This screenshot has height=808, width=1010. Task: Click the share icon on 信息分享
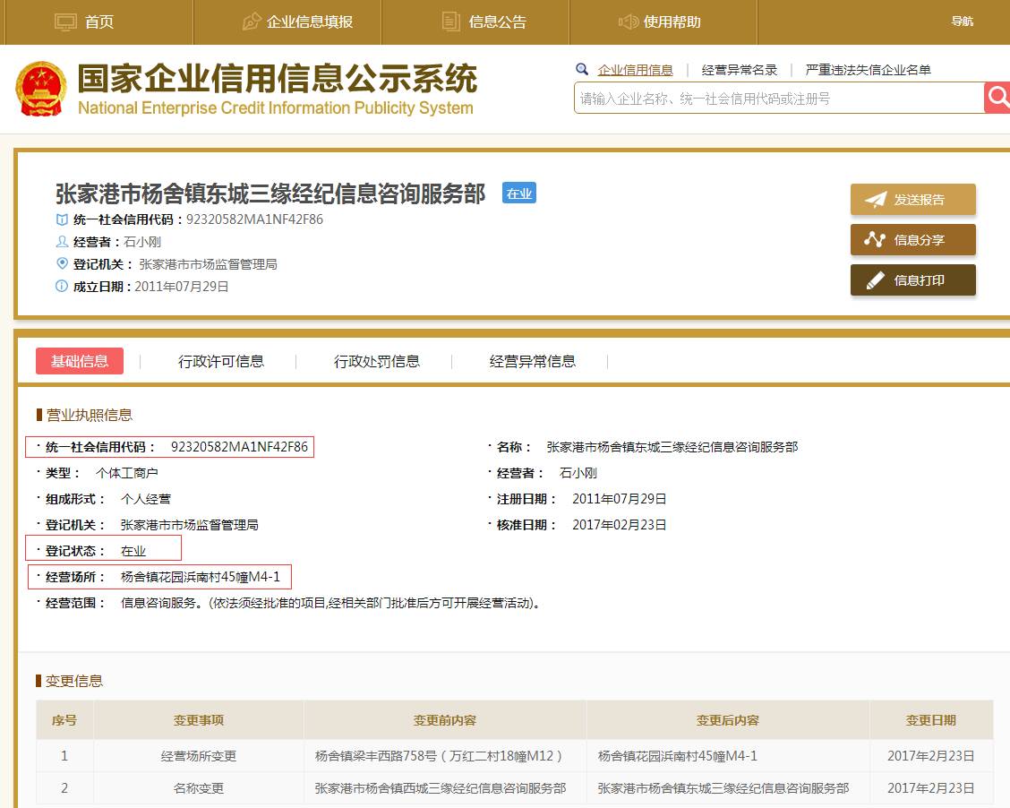pyautogui.click(x=875, y=240)
